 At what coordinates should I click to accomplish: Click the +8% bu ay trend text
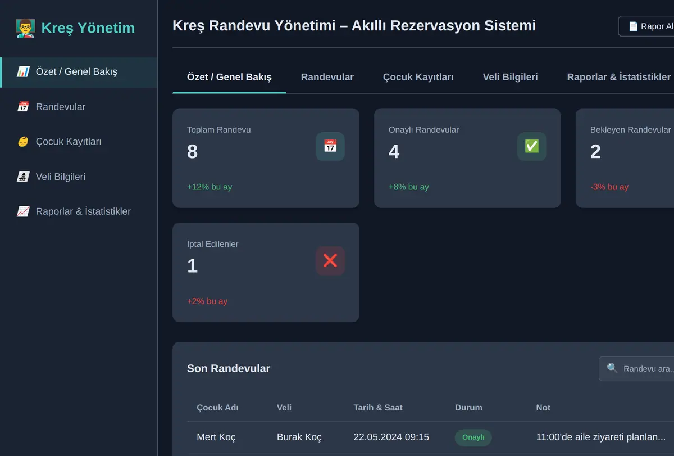click(409, 187)
